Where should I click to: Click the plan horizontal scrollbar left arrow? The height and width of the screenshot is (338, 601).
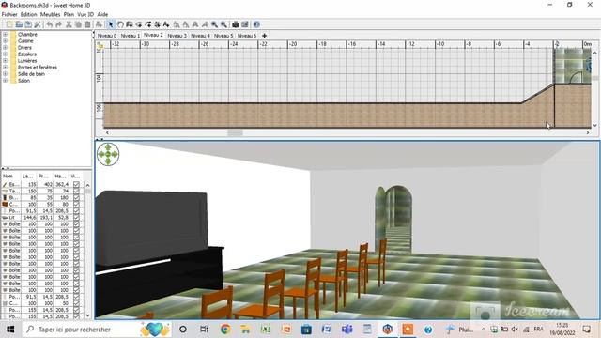coord(107,132)
